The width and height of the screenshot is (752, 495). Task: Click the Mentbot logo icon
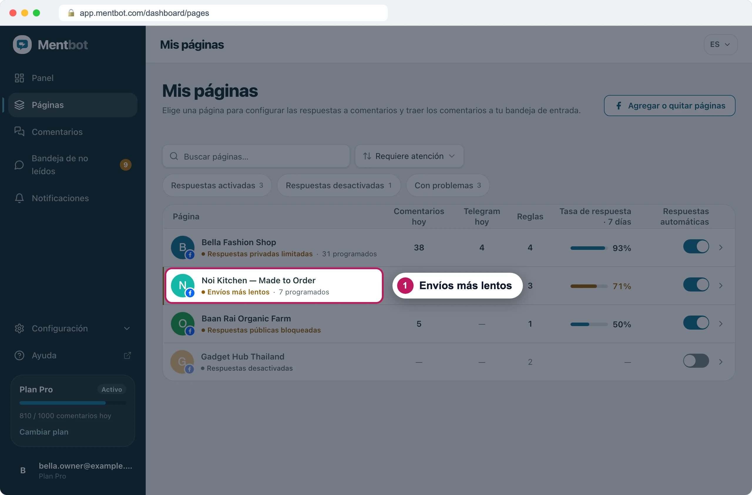tap(22, 45)
